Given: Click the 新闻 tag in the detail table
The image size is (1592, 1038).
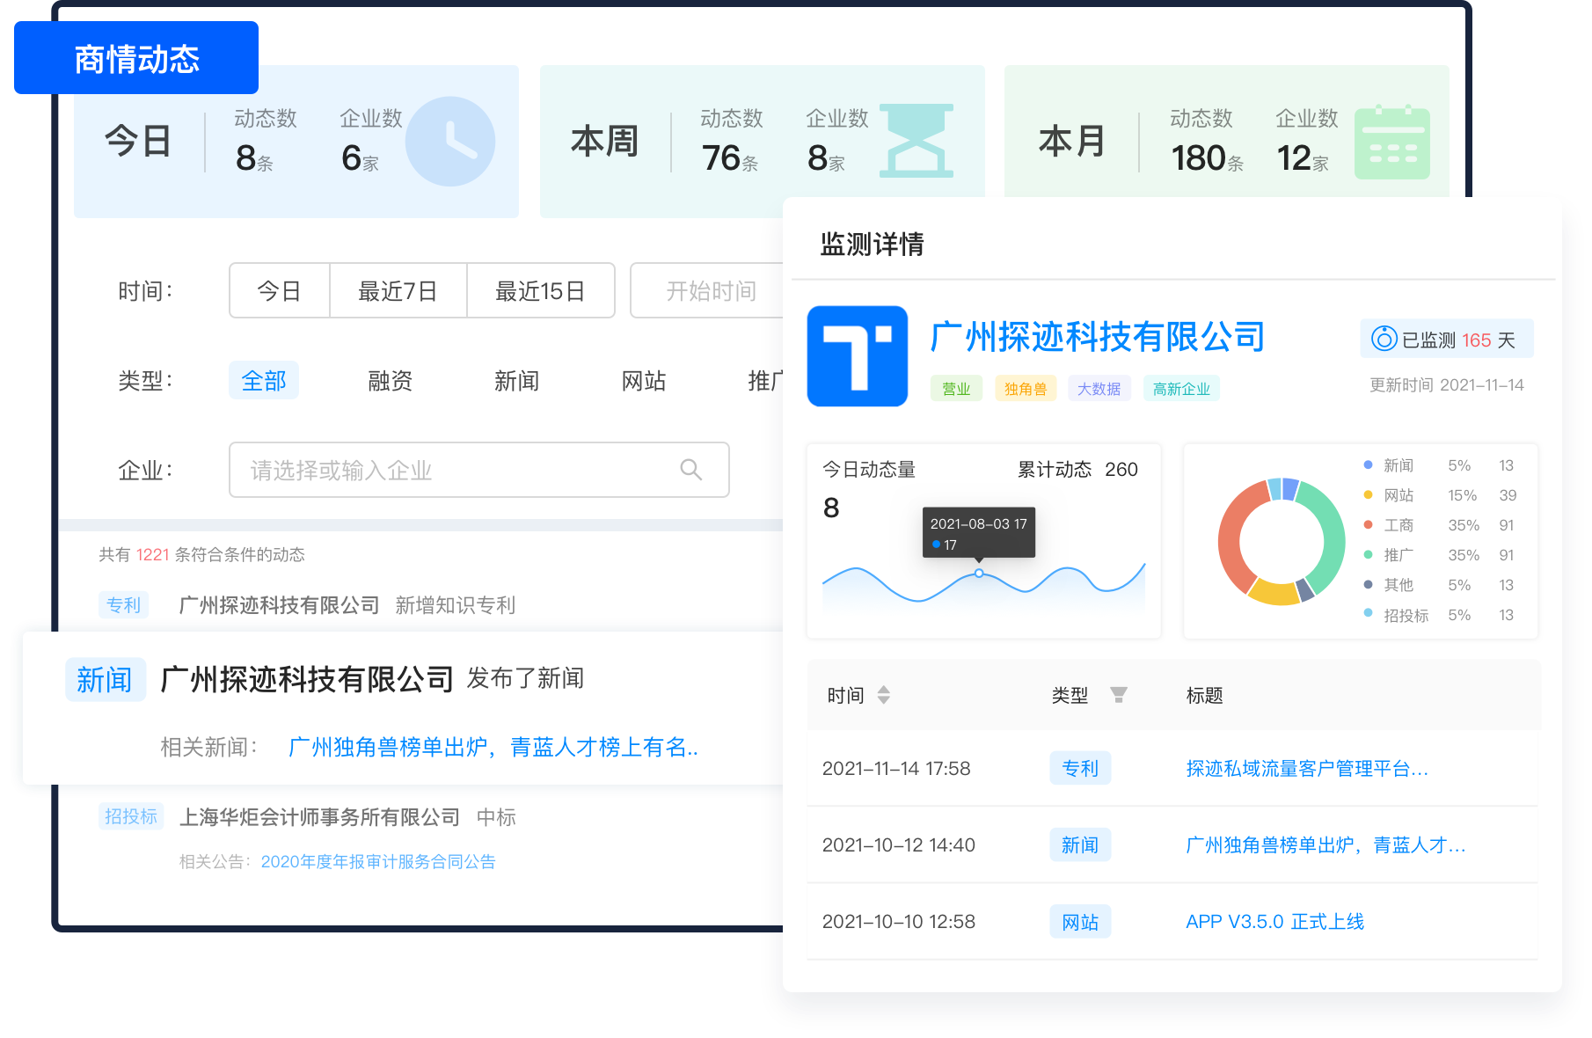Looking at the screenshot, I should point(1080,844).
